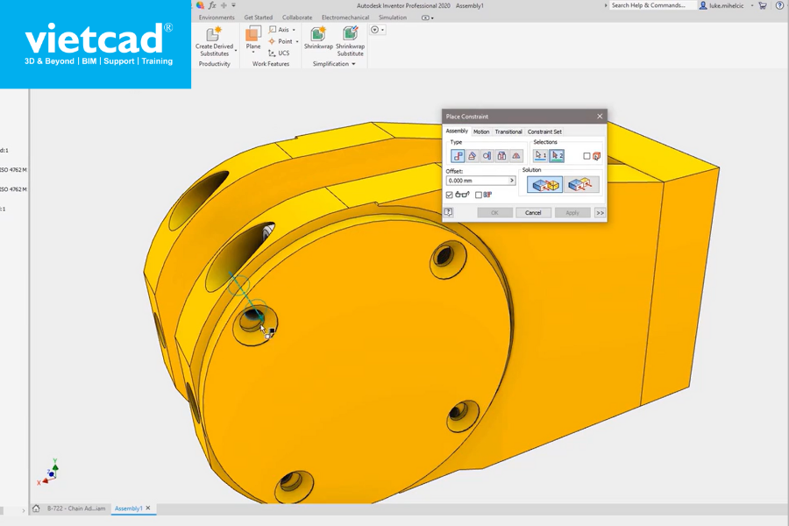Expand the Place Constraint dialog with >> button
This screenshot has height=526, width=789.
600,213
